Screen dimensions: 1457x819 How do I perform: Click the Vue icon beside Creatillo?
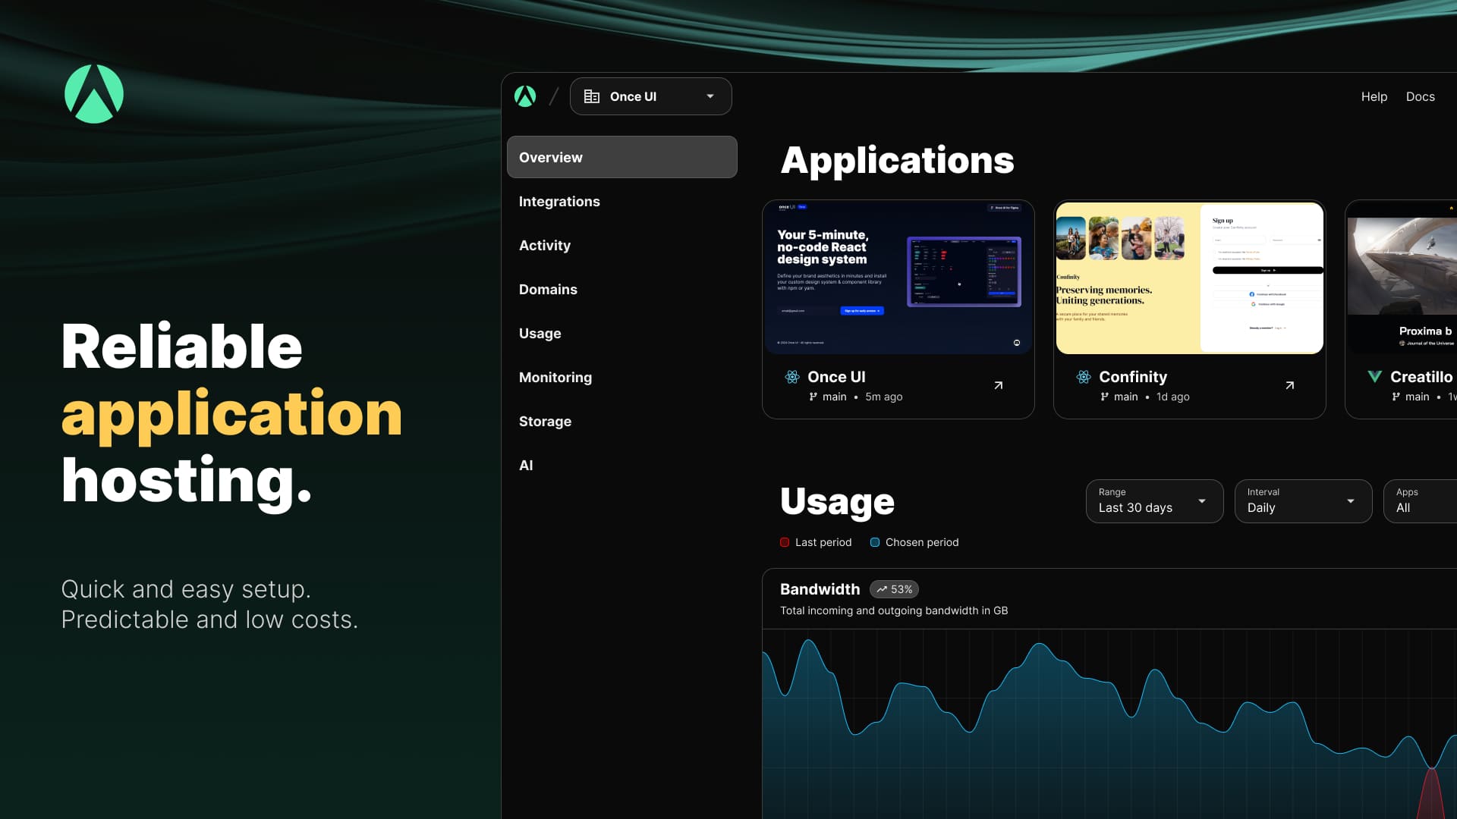[x=1374, y=376]
